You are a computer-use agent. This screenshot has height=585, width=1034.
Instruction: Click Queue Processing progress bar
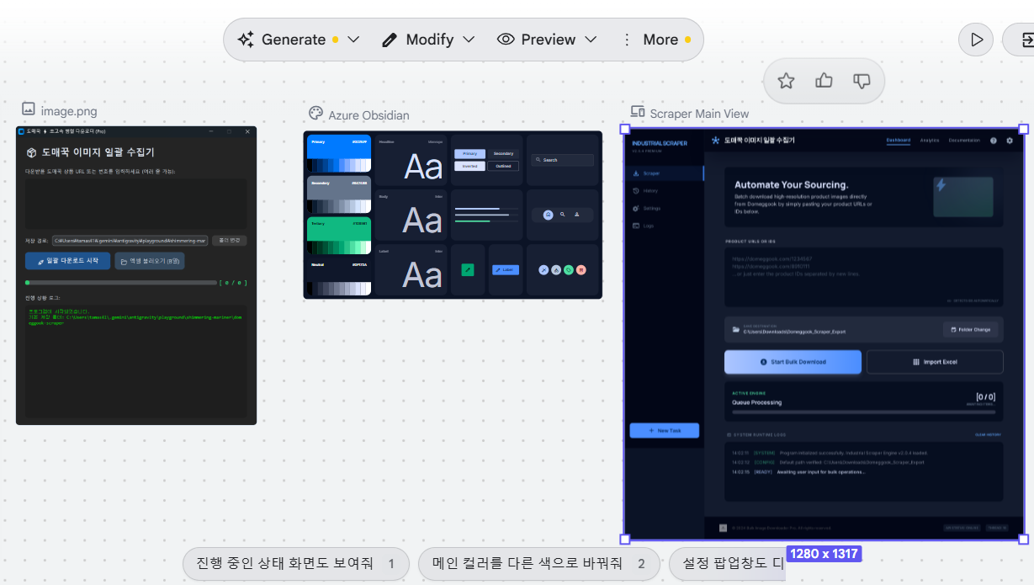(x=863, y=412)
